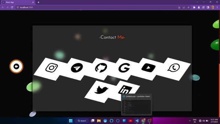Click the orange back arrow button
The height and width of the screenshot is (124, 220).
(x=16, y=66)
